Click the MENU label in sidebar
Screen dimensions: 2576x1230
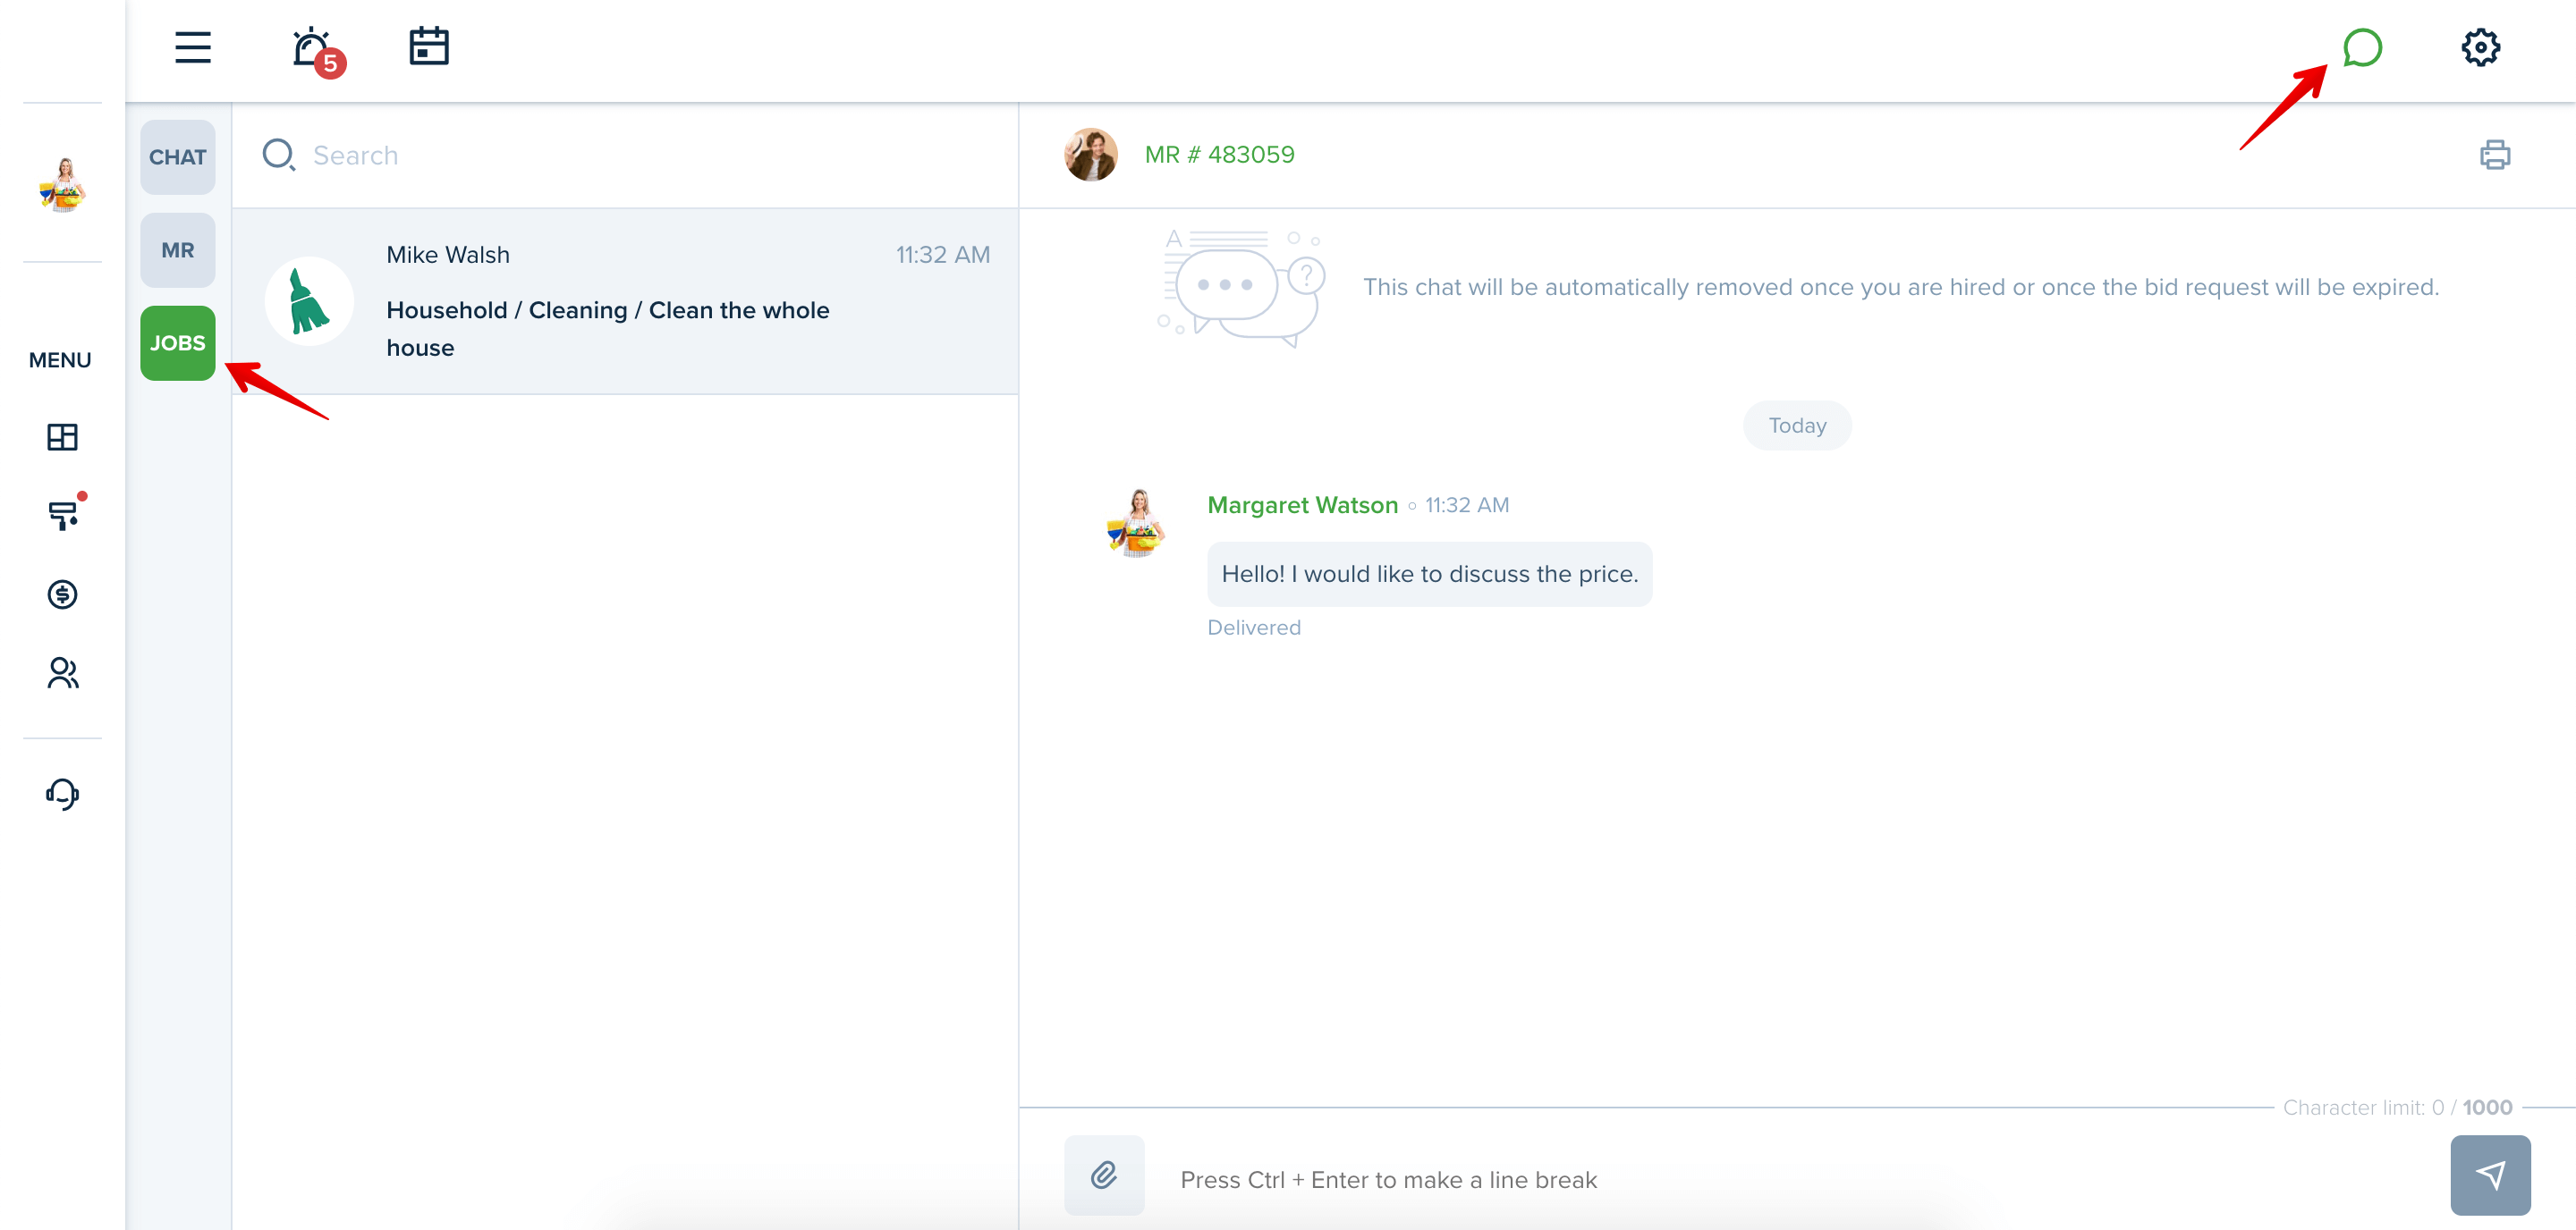click(60, 359)
